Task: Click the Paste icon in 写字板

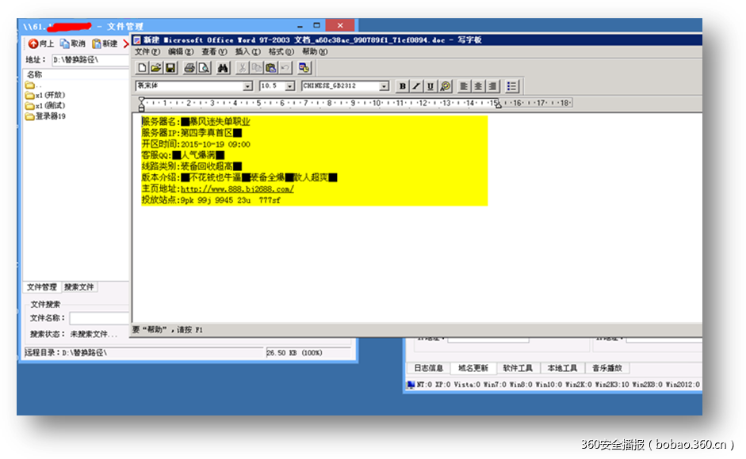Action: pos(272,68)
